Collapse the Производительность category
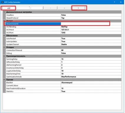Viewport: 125px width, 113px height. [4, 56]
